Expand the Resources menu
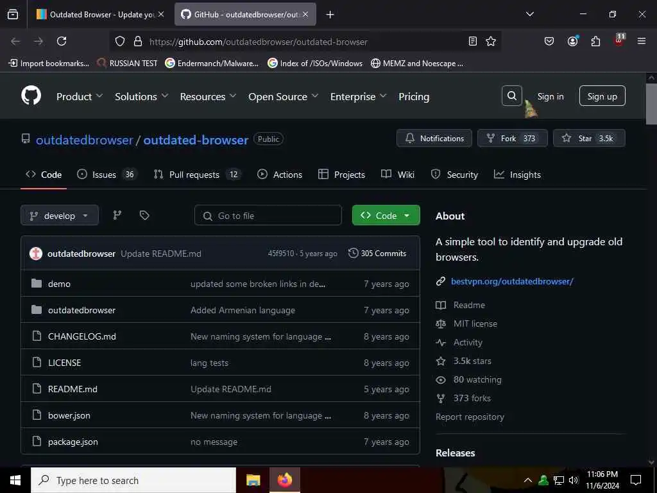657x493 pixels. 208,96
